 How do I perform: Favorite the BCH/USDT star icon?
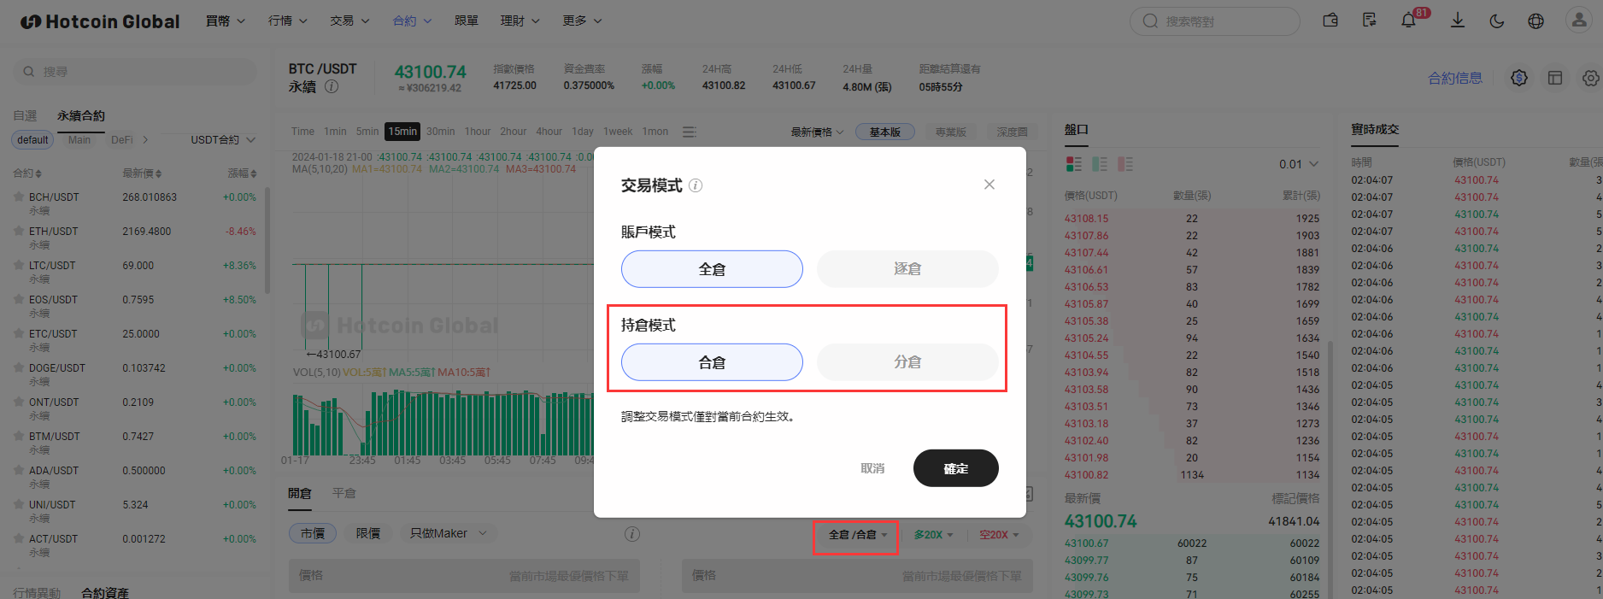pyautogui.click(x=19, y=197)
